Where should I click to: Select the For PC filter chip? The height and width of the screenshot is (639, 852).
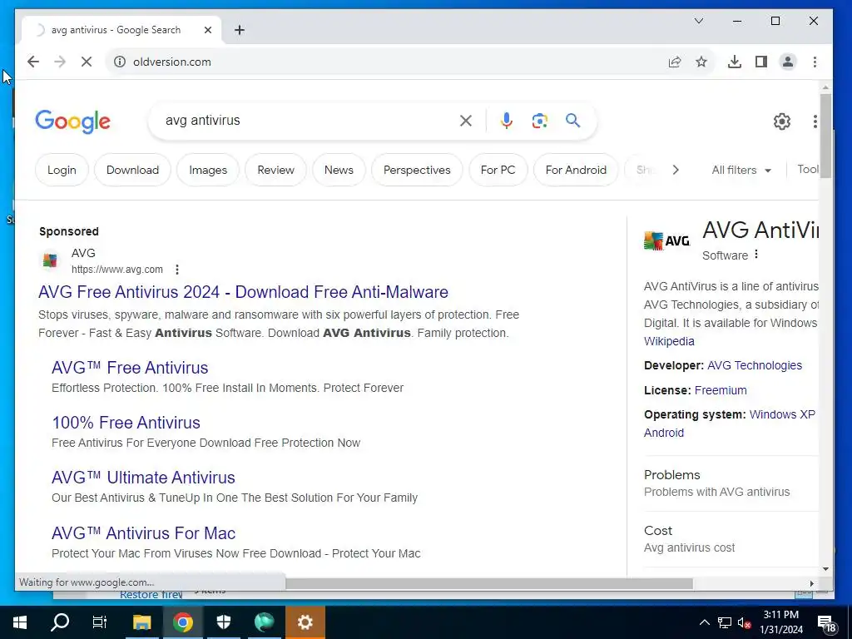[x=498, y=170]
